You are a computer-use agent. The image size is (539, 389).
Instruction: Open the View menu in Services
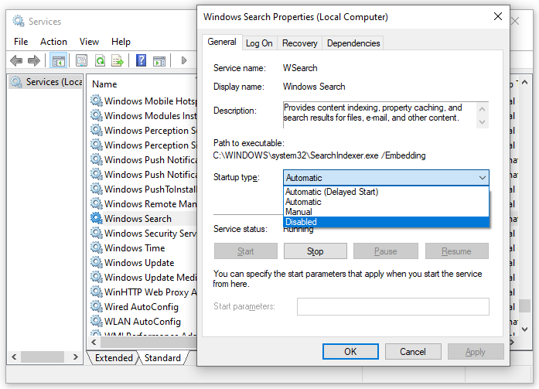coord(89,42)
